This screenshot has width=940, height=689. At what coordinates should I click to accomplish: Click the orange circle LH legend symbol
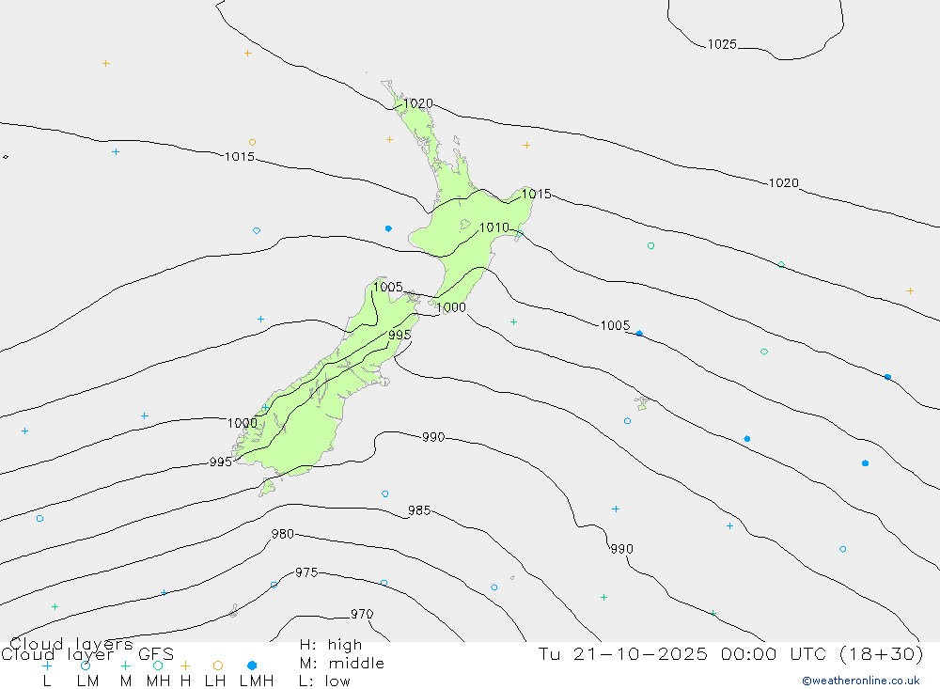click(218, 666)
